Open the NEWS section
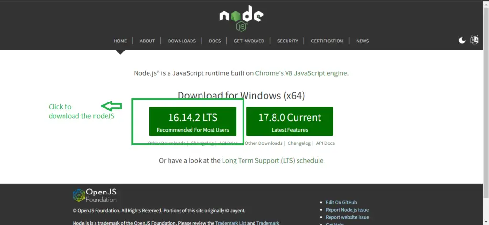489x225 pixels. (x=362, y=41)
